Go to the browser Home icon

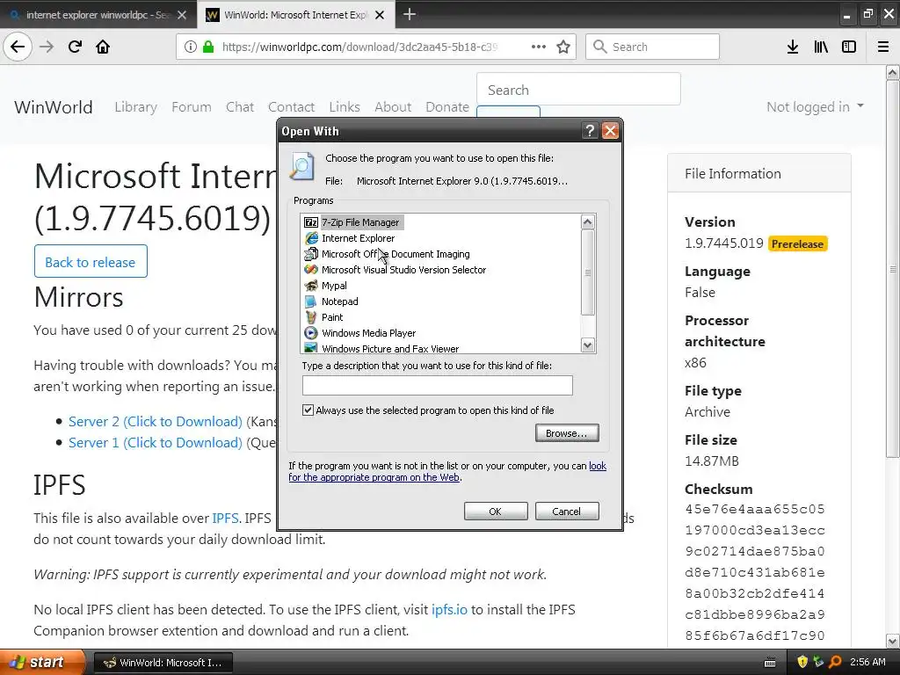click(103, 47)
